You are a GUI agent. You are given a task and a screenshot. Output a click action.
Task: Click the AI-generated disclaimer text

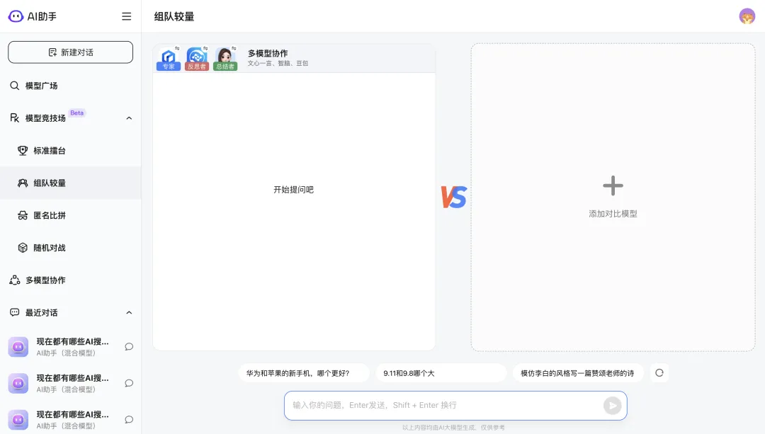[454, 428]
